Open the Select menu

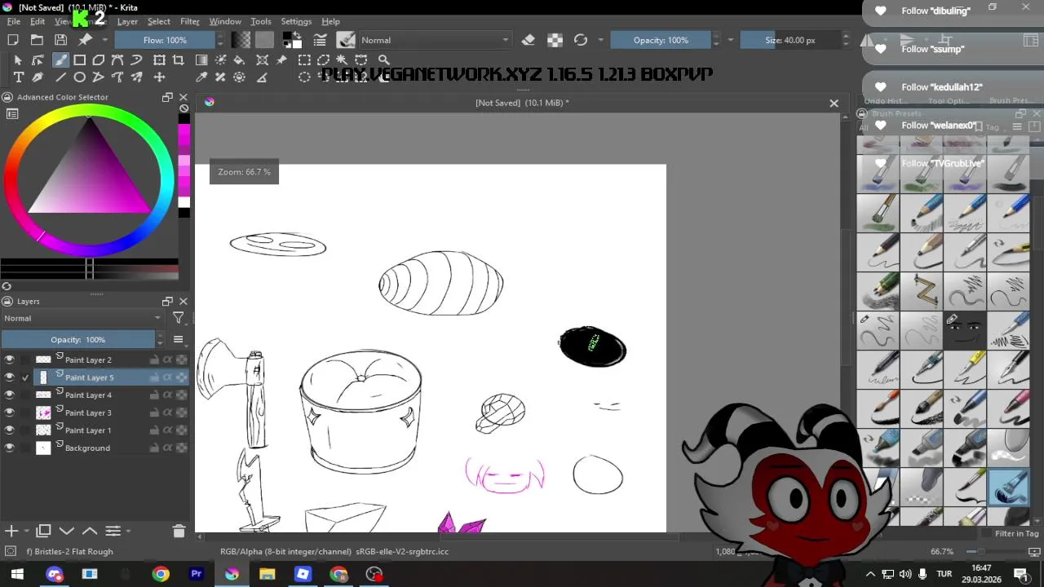click(159, 21)
